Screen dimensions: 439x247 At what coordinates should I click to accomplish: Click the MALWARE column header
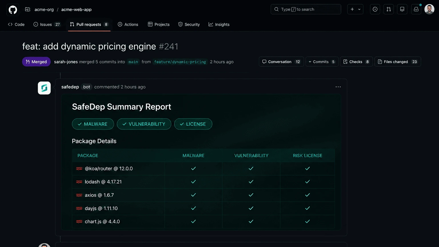pos(193,156)
